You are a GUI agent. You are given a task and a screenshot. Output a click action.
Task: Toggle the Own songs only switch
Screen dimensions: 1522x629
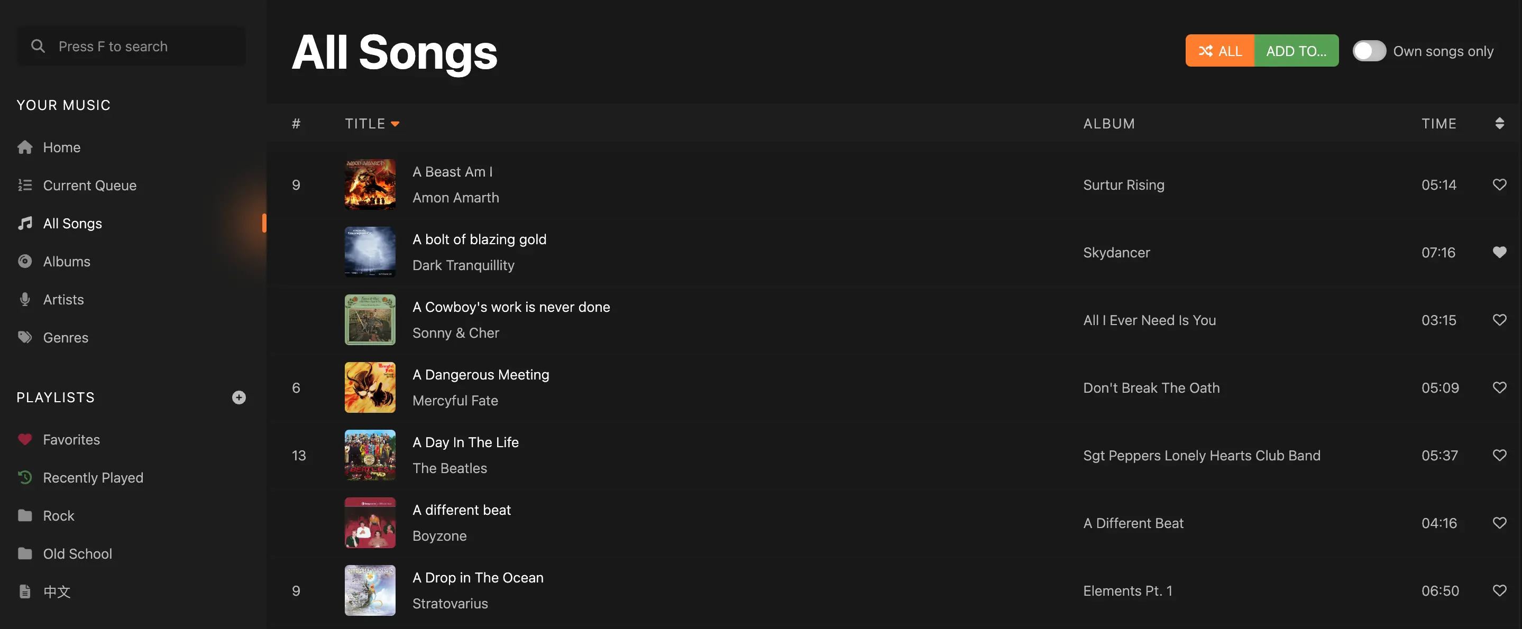click(x=1369, y=51)
